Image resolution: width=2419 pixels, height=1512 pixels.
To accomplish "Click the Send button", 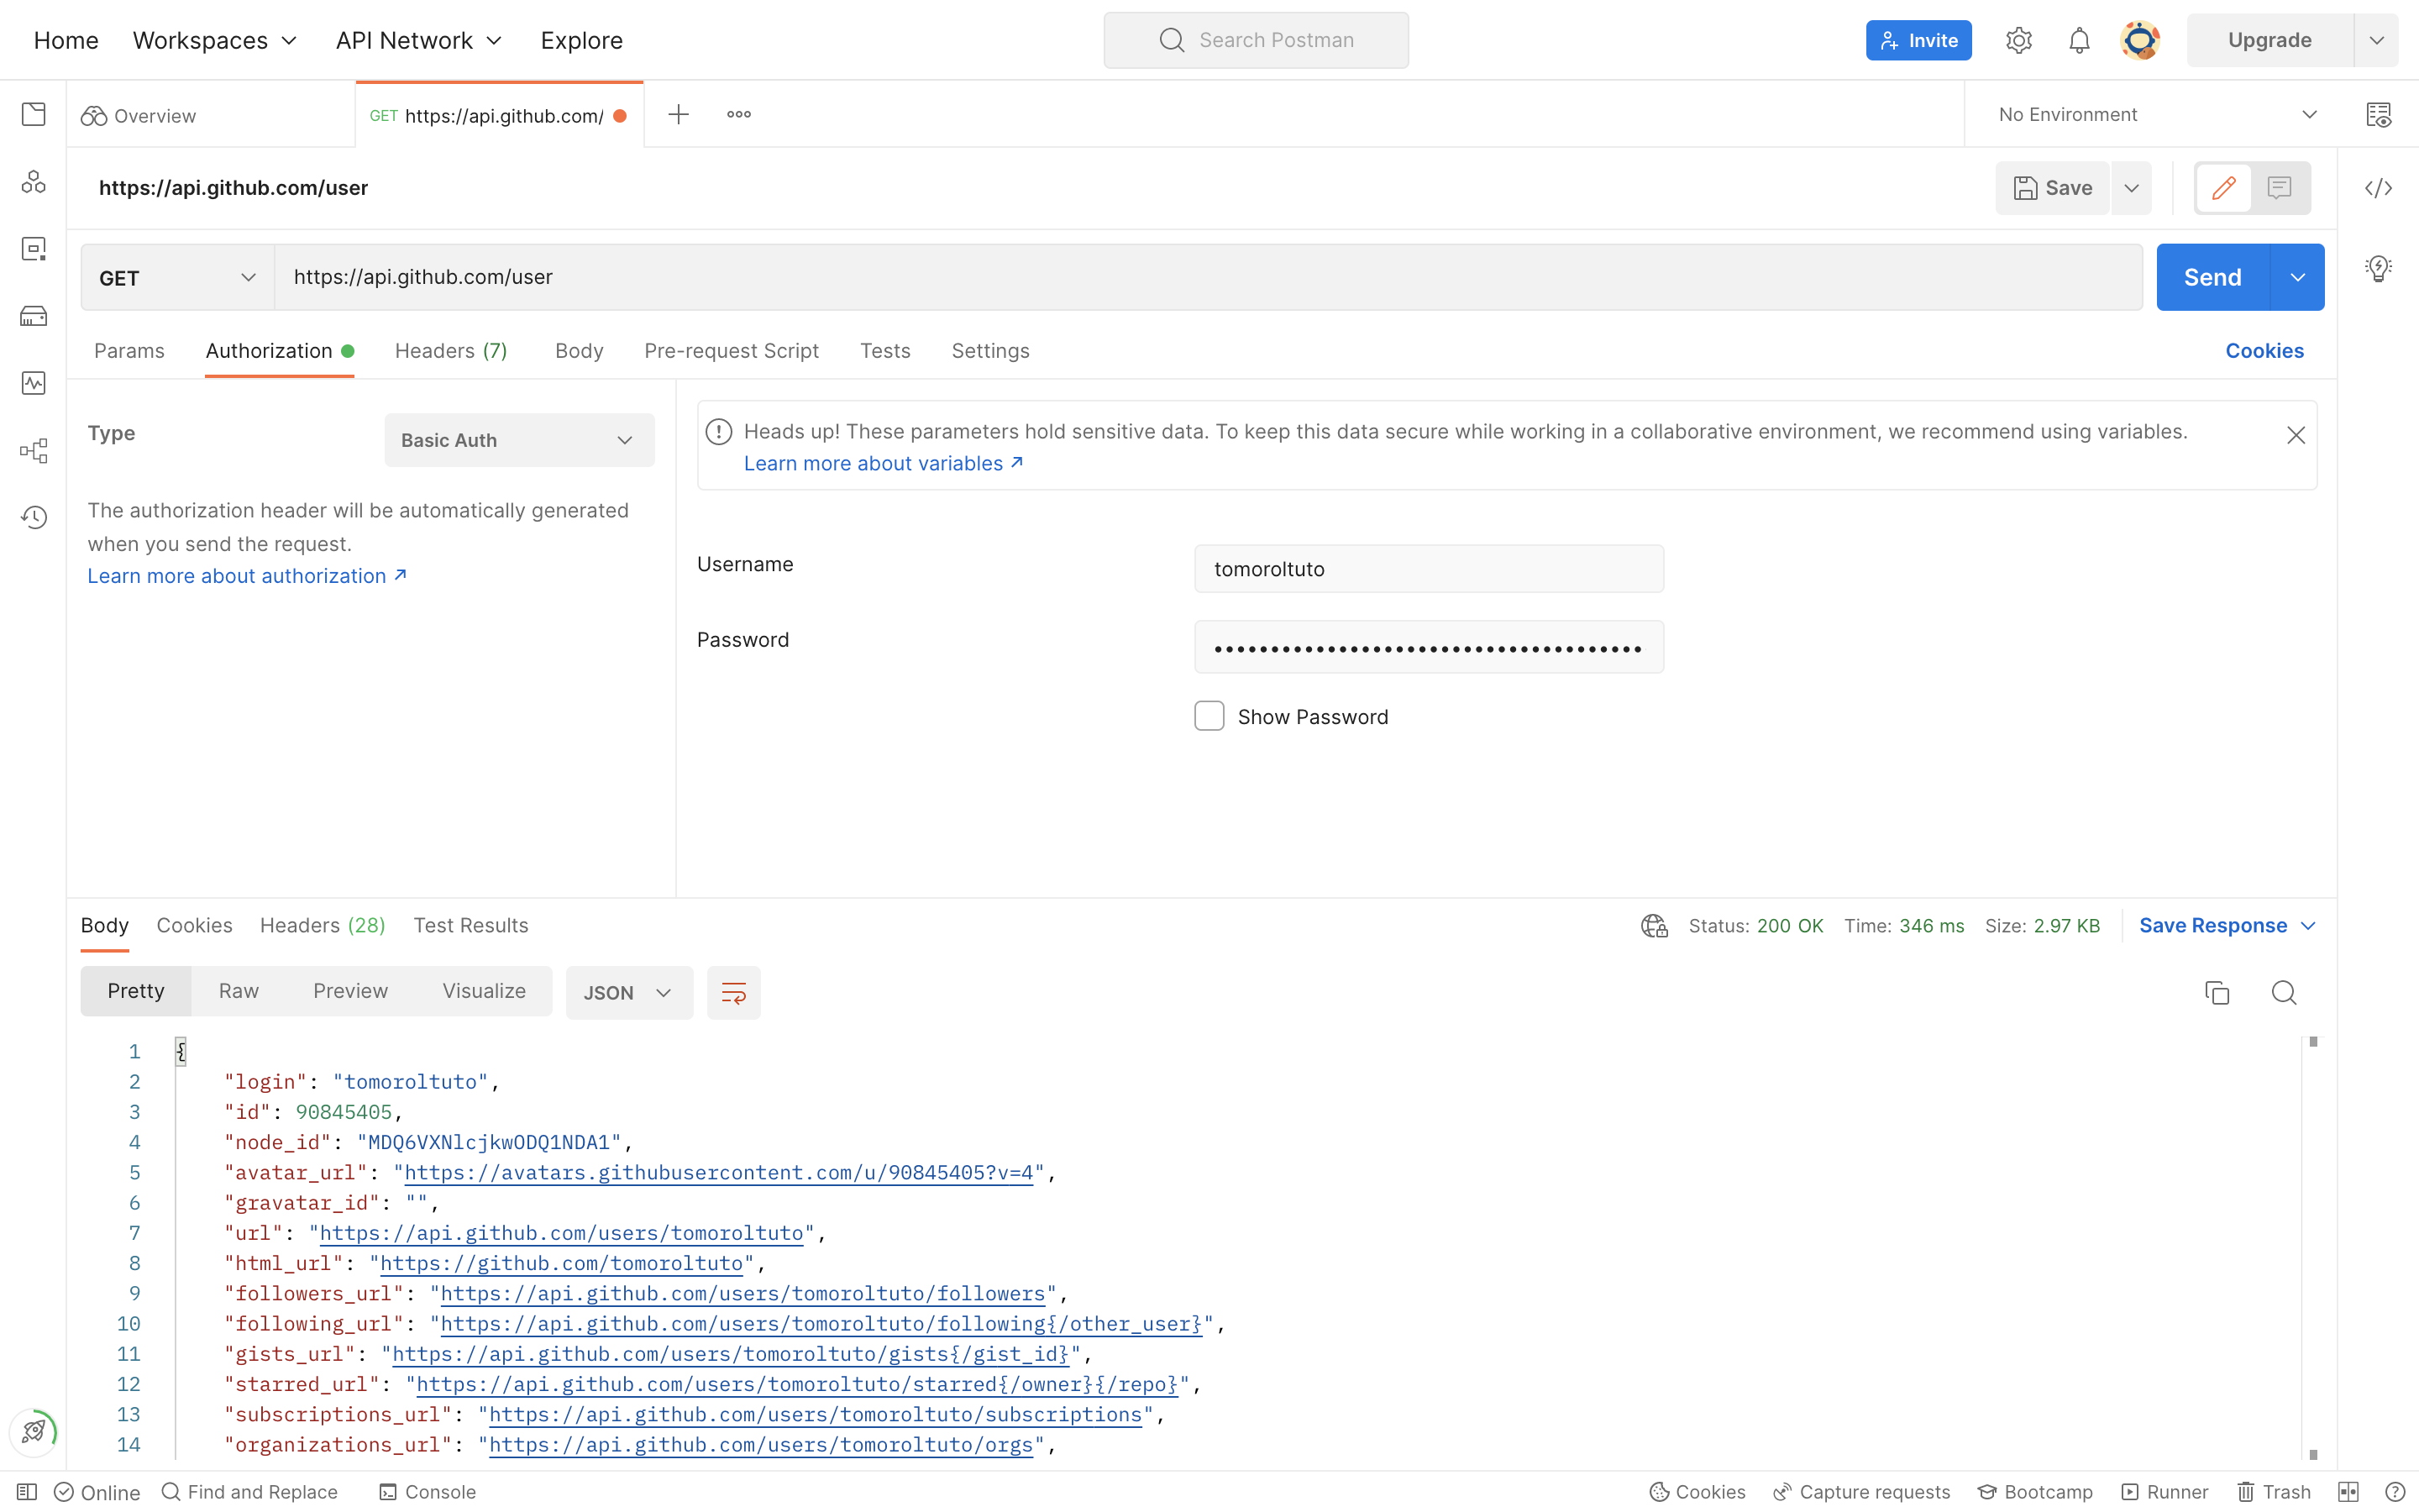I will (x=2214, y=277).
